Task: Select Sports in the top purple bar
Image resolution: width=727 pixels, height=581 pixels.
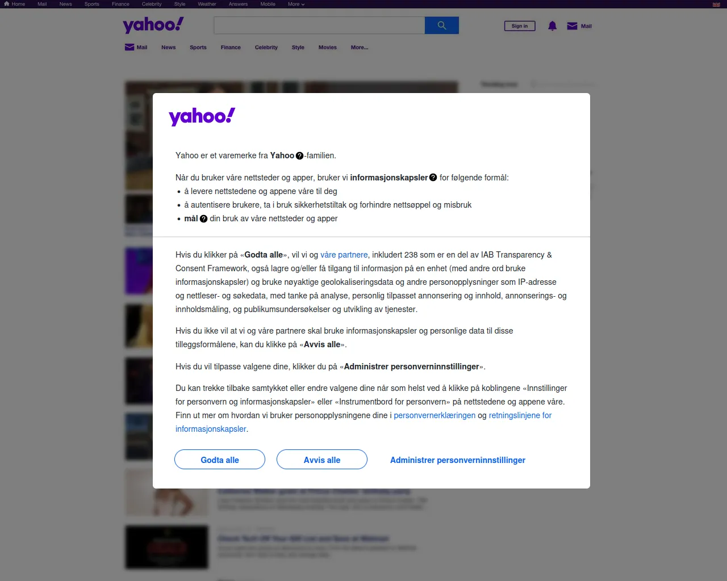Action: click(x=92, y=4)
